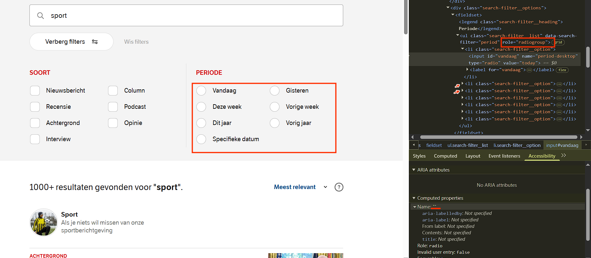The width and height of the screenshot is (591, 258).
Task: Check the Nieuwsbericht checkbox
Action: (35, 91)
